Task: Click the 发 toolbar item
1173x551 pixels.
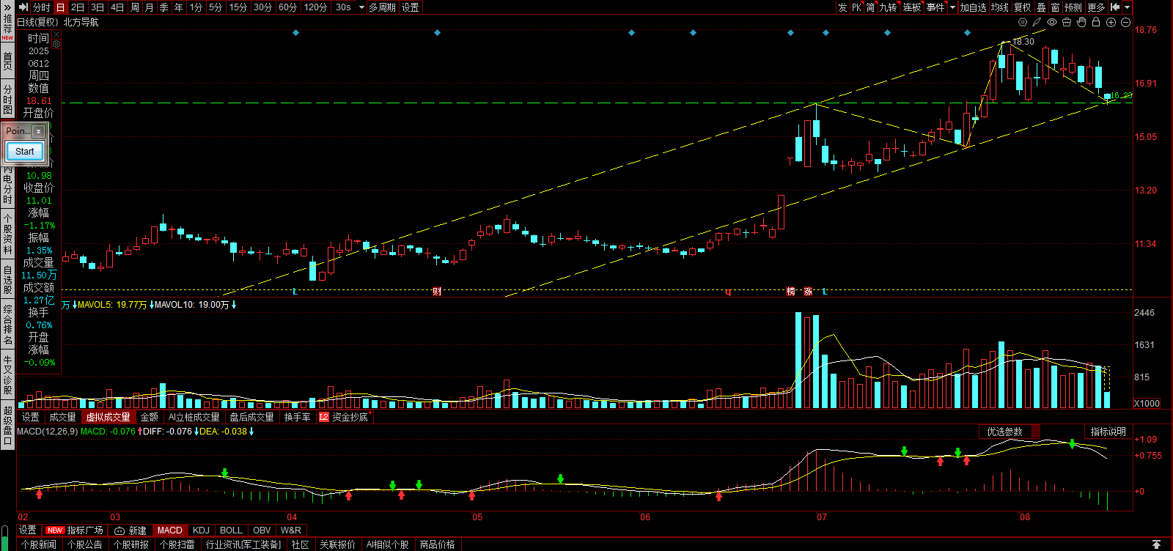Action: (x=842, y=7)
